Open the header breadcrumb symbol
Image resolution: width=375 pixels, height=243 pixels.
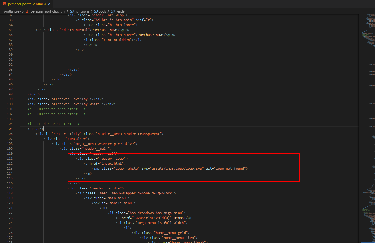[x=118, y=11]
